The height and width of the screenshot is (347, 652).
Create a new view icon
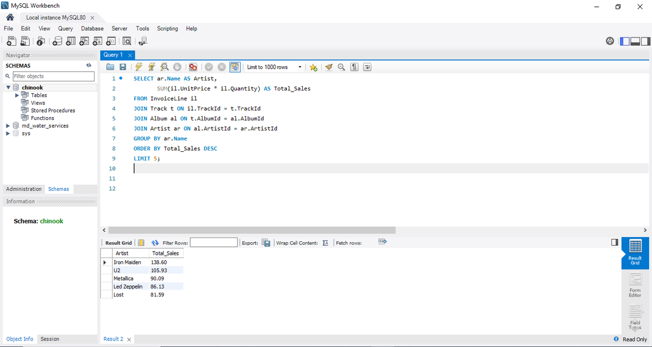(84, 41)
